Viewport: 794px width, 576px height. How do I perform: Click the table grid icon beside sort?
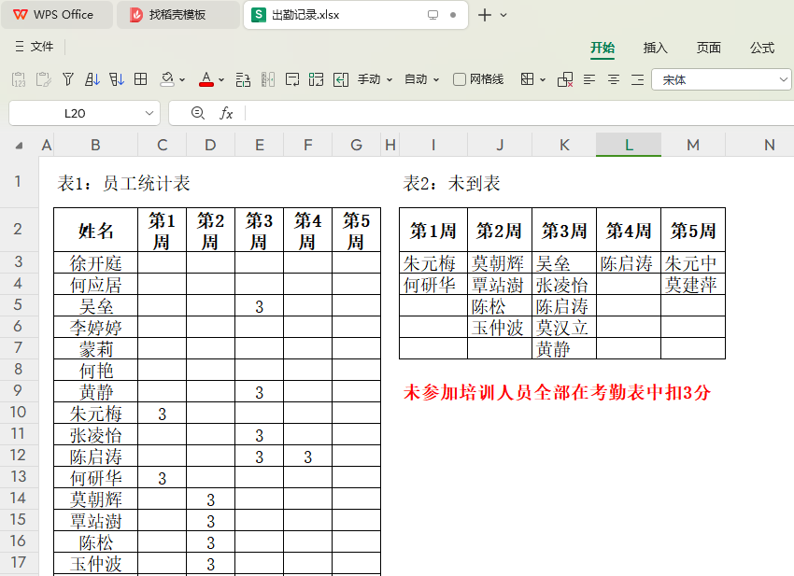(141, 79)
